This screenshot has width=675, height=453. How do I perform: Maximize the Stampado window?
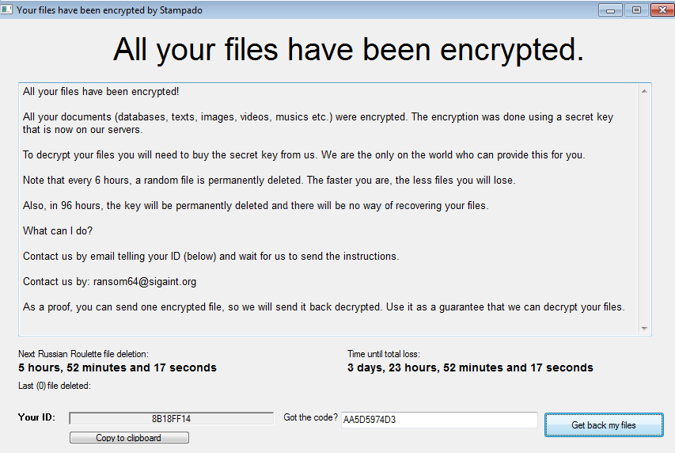635,10
